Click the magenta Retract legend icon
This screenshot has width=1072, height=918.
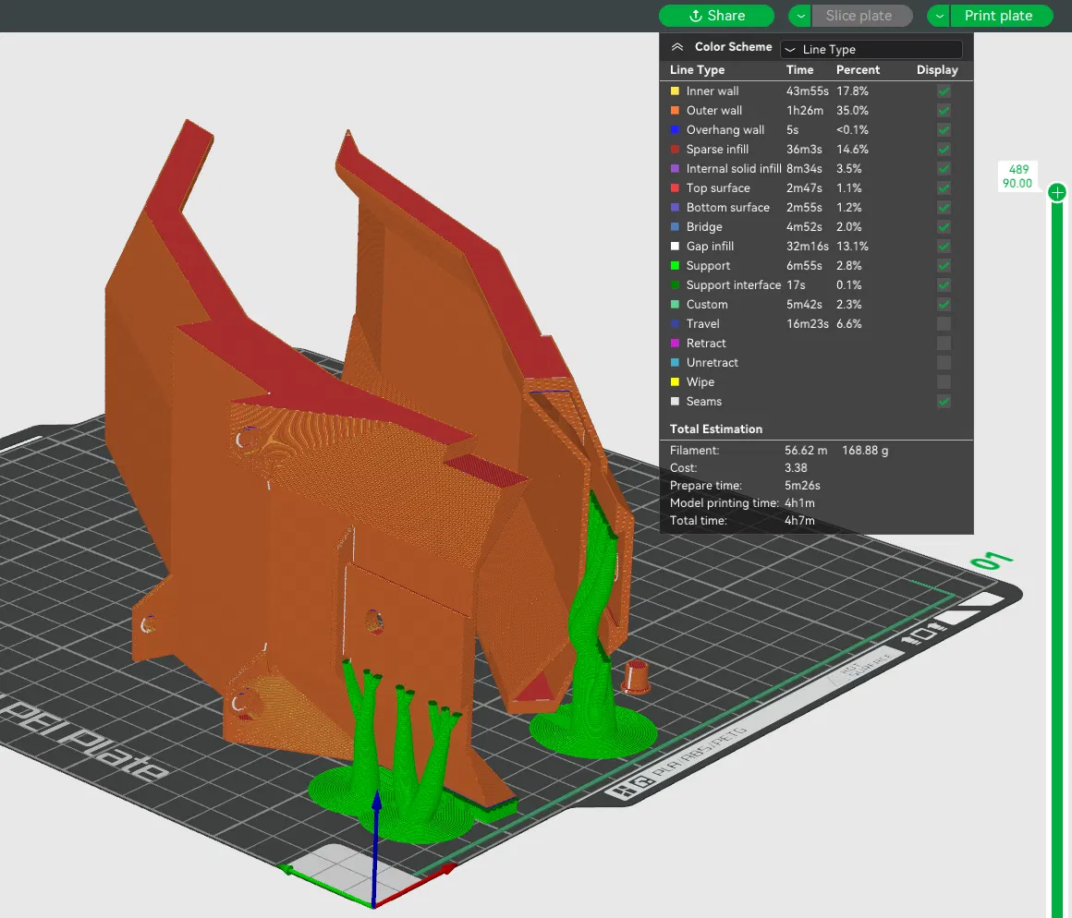tap(675, 344)
